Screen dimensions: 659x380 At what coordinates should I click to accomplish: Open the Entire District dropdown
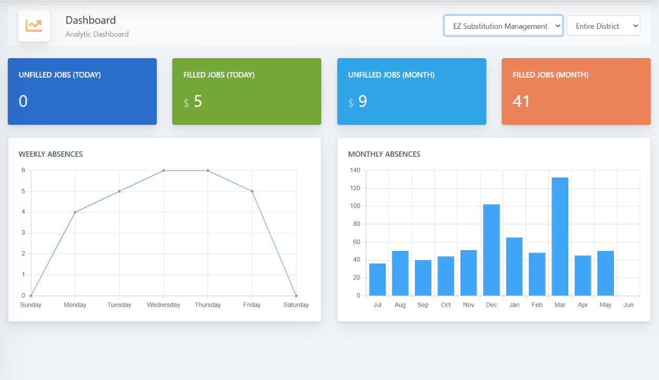603,25
